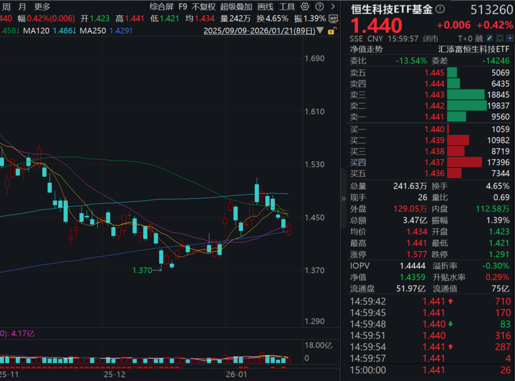515x381 pixels.
Task: Set a price alert with bell icon
Action: [500, 38]
